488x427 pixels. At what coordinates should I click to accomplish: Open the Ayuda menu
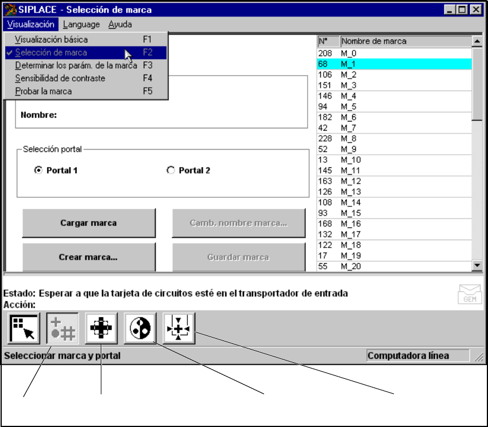(120, 24)
